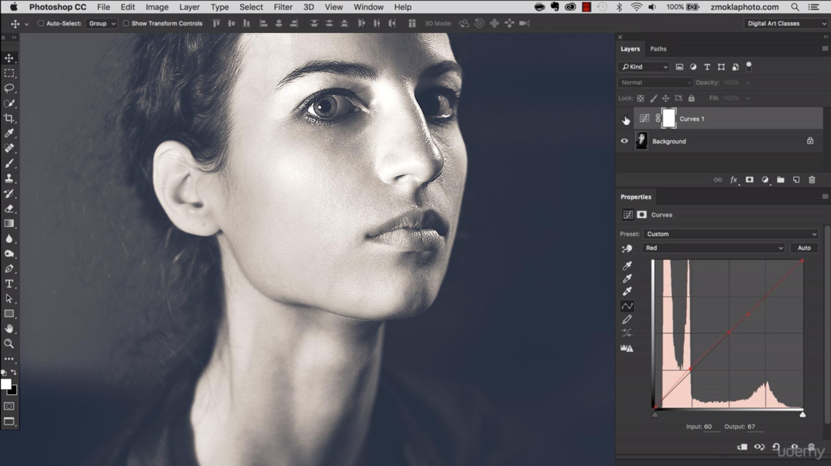Viewport: 831px width, 466px height.
Task: Select the Eyedropper tool in the toolbar
Action: [x=9, y=133]
